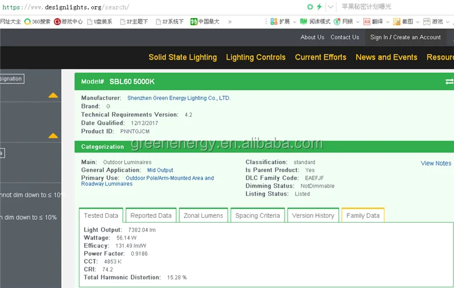This screenshot has width=454, height=288.
Task: Click the Product ID value PNNTGJCM
Action: (x=135, y=131)
